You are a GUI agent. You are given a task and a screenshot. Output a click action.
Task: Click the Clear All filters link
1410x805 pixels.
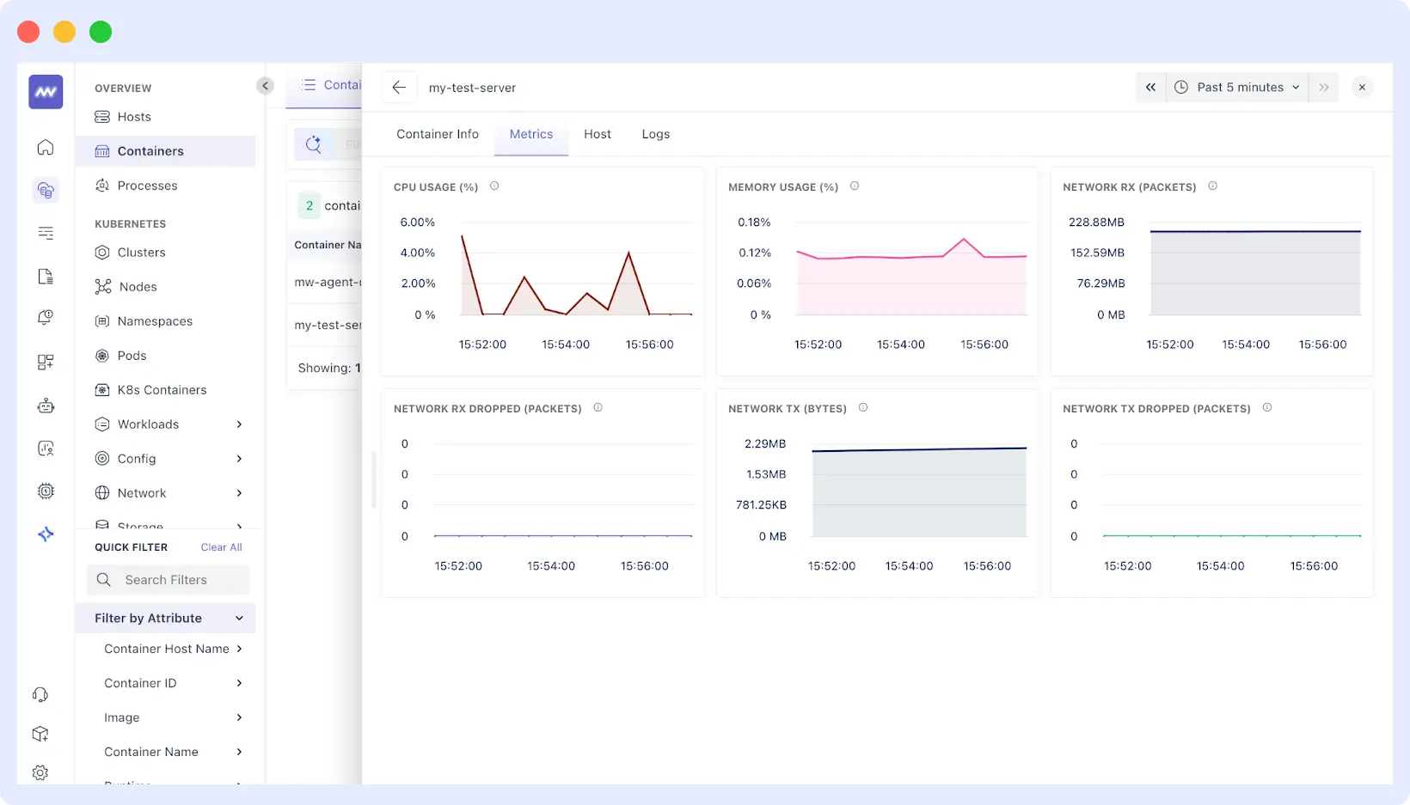[221, 546]
